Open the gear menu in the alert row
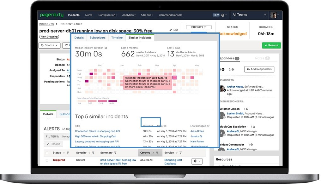 pos(197,161)
